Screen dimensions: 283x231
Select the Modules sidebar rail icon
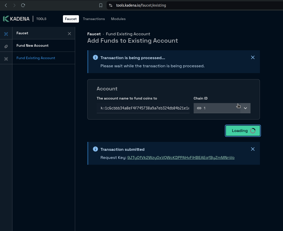[6, 59]
